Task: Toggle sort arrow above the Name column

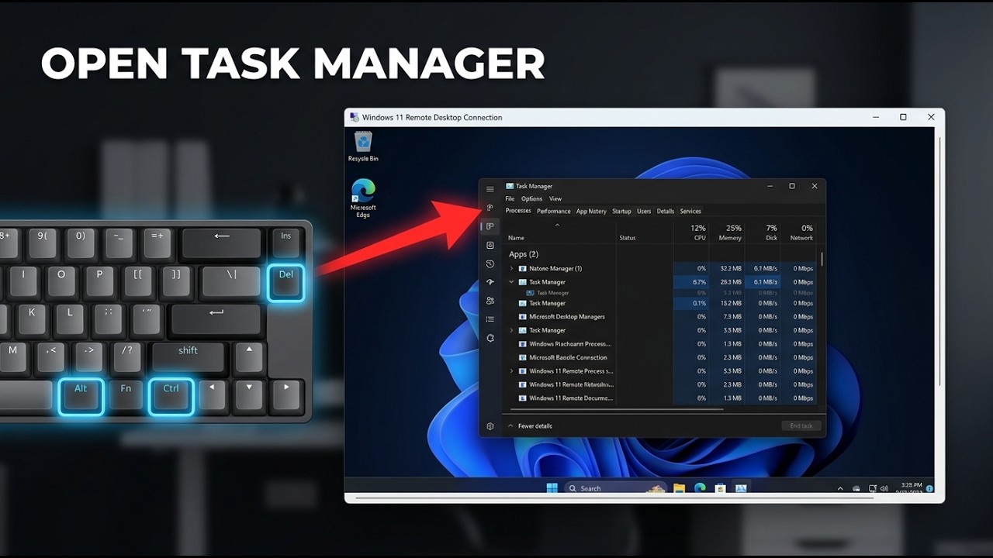Action: pos(557,225)
